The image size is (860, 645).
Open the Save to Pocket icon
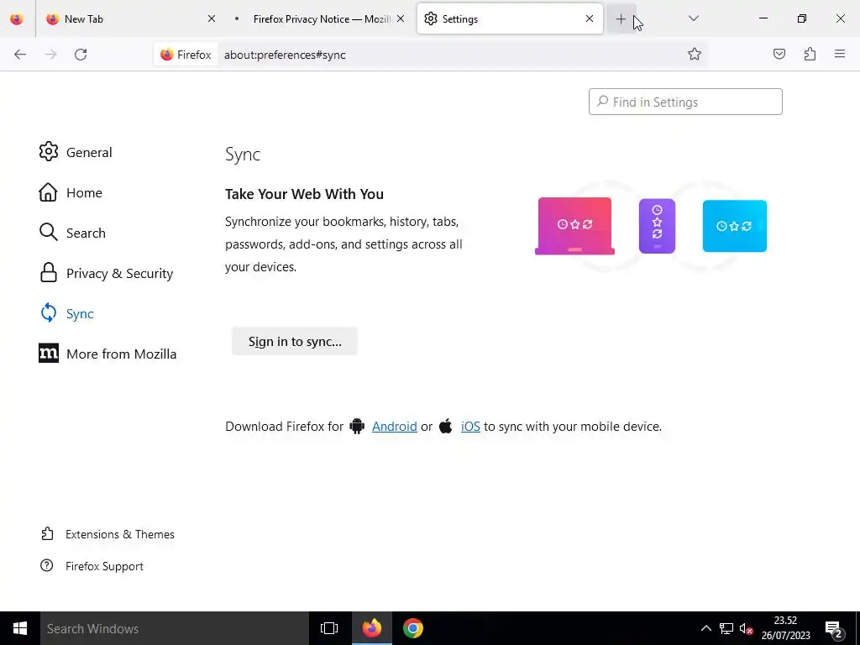tap(779, 54)
